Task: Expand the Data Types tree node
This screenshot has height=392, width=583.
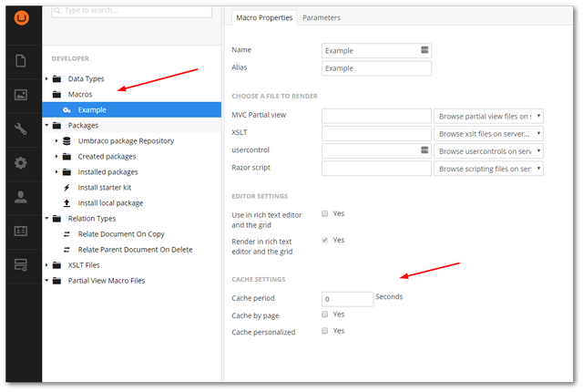Action: pyautogui.click(x=46, y=78)
